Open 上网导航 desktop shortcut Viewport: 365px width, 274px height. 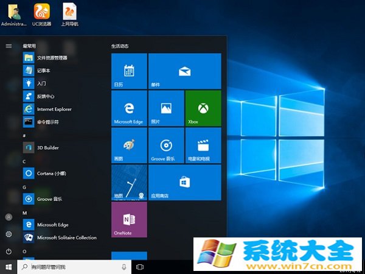point(69,15)
